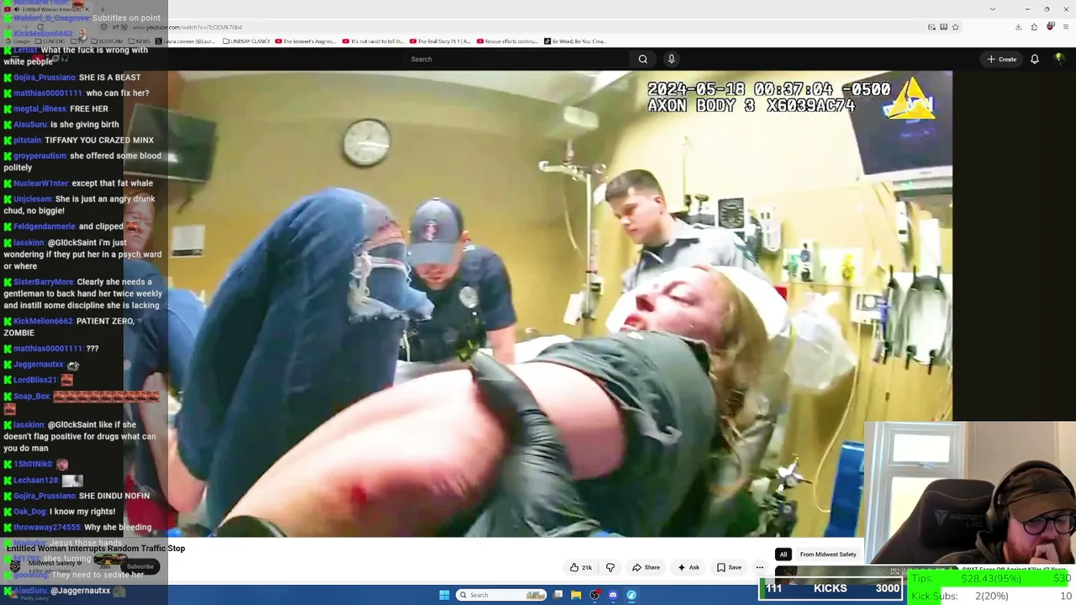The width and height of the screenshot is (1076, 605).
Task: Open the Be Weird, Be You bookmark
Action: coord(575,41)
